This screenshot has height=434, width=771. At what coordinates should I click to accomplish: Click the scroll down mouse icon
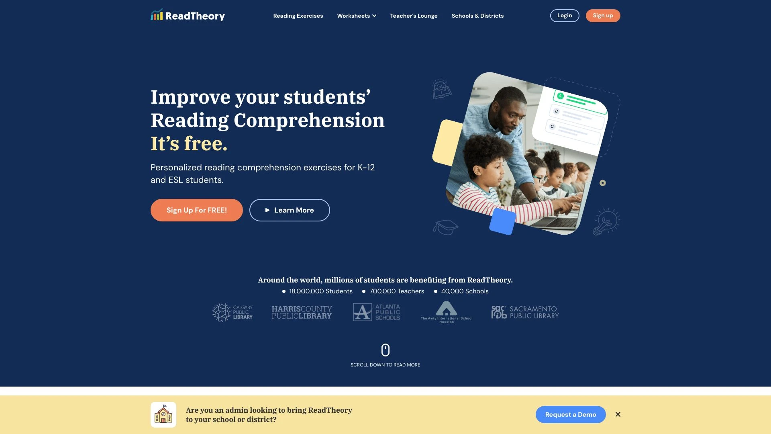tap(385, 349)
